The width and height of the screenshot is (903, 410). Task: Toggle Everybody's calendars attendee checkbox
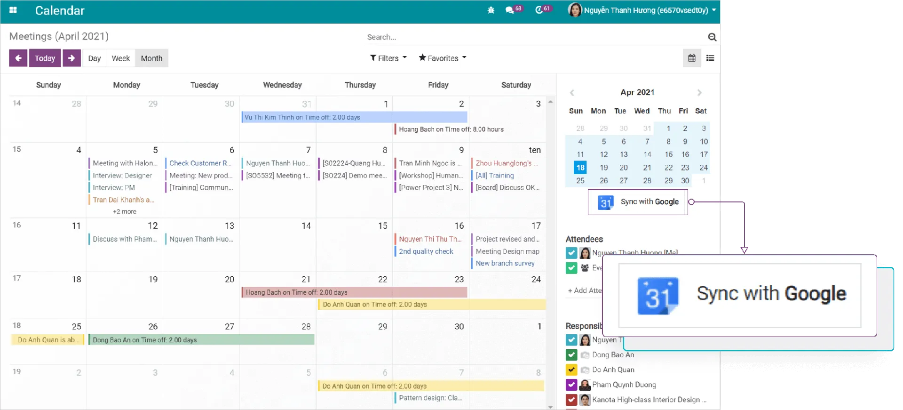click(x=571, y=268)
